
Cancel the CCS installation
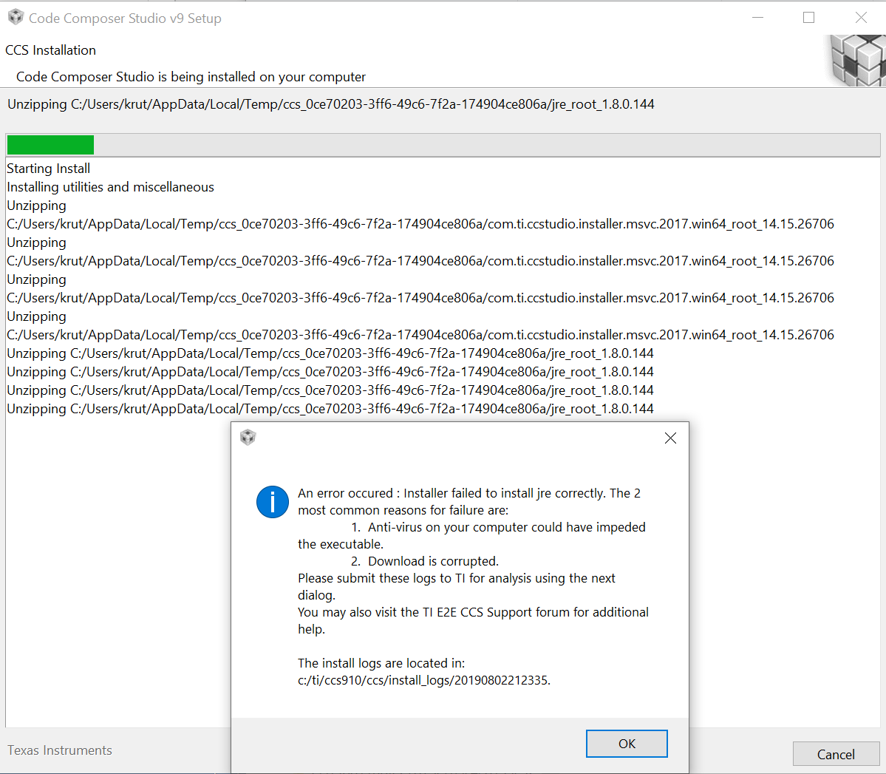[x=835, y=754]
